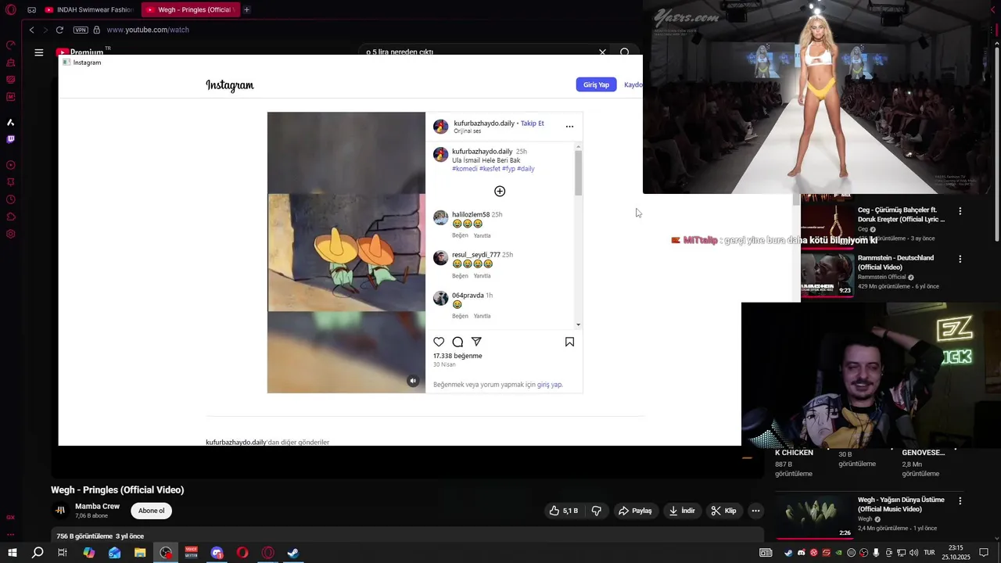Click Takip Et follow link
The image size is (1001, 563).
(x=533, y=124)
